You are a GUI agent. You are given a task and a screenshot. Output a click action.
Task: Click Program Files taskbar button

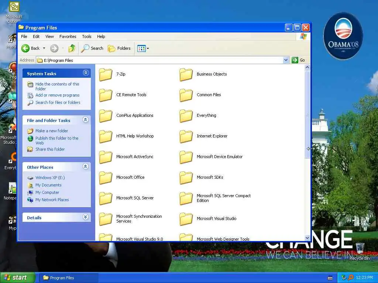[68, 278]
